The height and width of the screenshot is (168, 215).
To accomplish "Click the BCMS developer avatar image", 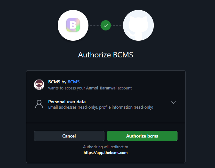I will pyautogui.click(x=39, y=85).
